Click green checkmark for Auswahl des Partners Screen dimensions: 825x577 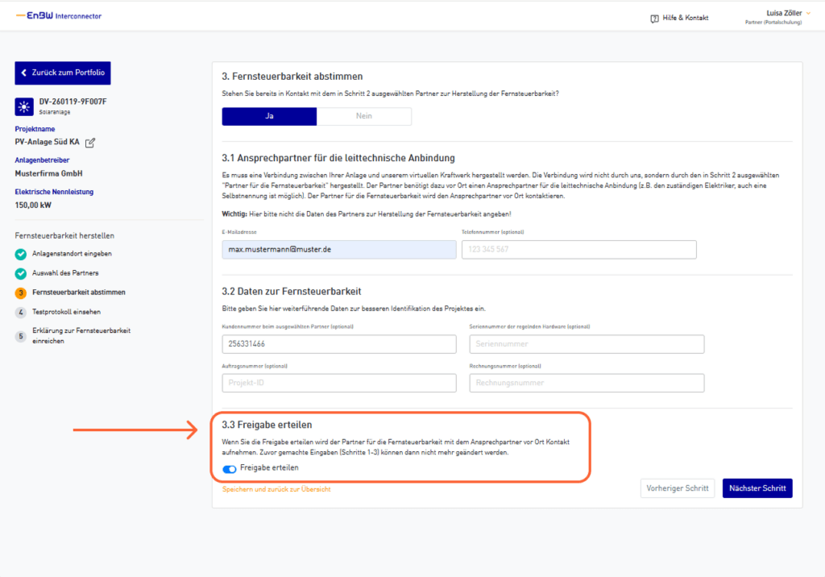21,273
